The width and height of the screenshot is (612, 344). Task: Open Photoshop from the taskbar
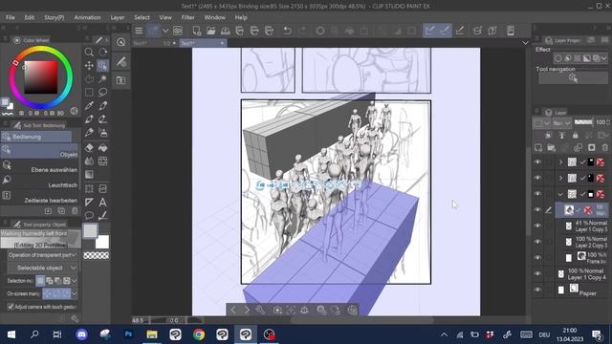pyautogui.click(x=128, y=334)
